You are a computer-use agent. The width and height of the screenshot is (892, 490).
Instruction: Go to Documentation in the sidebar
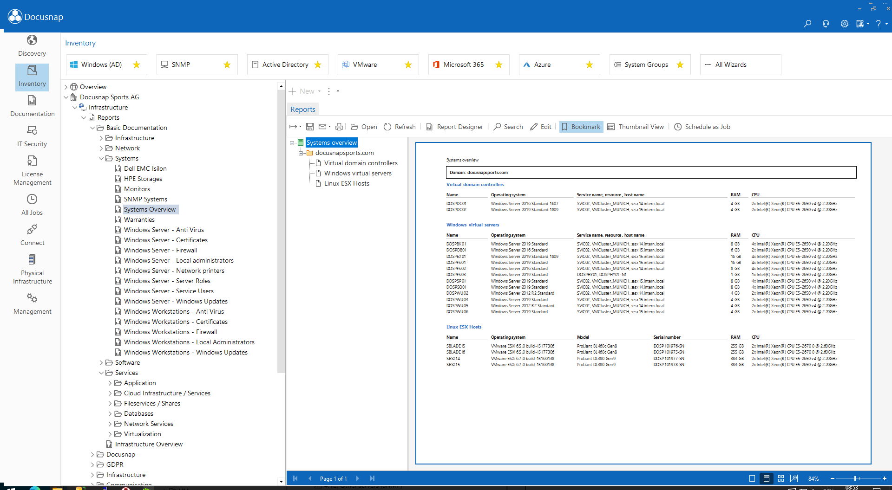click(x=32, y=106)
